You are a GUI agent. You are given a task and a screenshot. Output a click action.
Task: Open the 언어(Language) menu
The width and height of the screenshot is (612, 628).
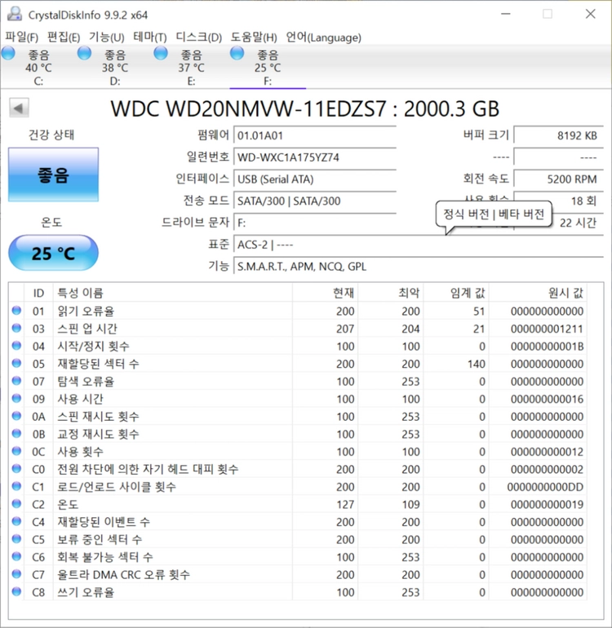[x=323, y=38]
